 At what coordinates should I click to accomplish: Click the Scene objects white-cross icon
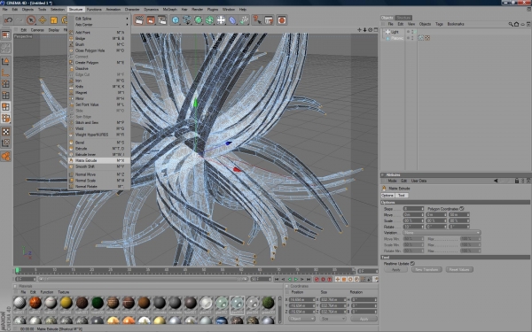[x=221, y=20]
